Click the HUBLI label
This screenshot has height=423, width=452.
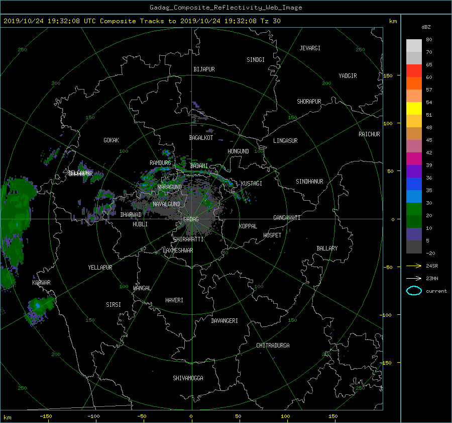coord(140,224)
